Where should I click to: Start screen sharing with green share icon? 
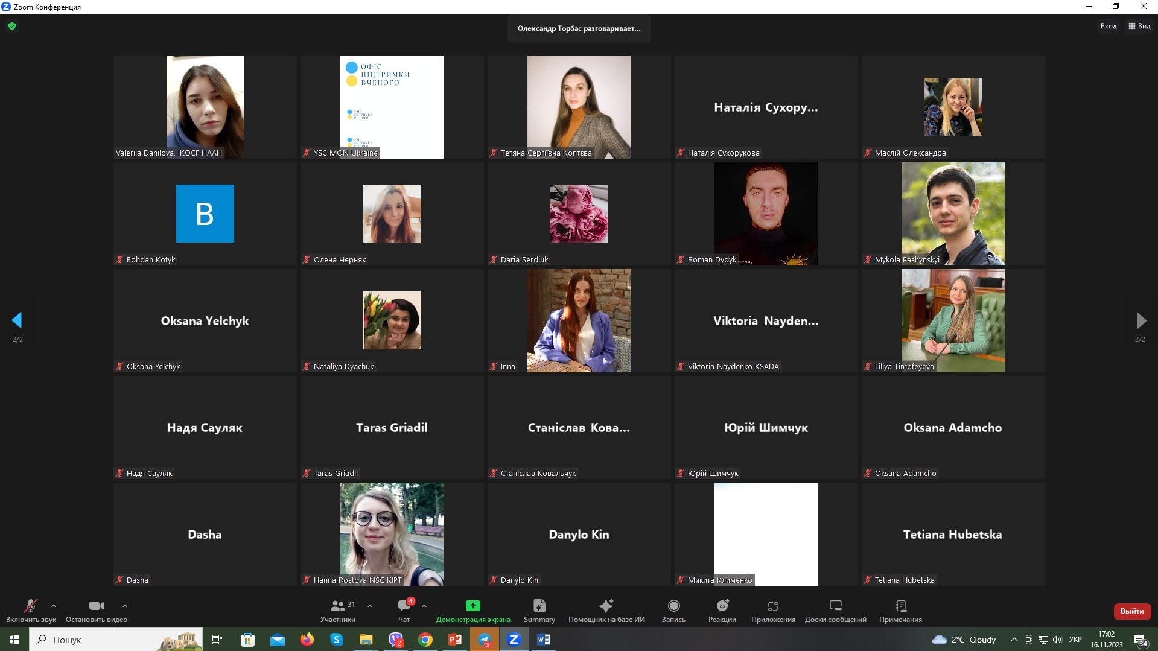[472, 606]
